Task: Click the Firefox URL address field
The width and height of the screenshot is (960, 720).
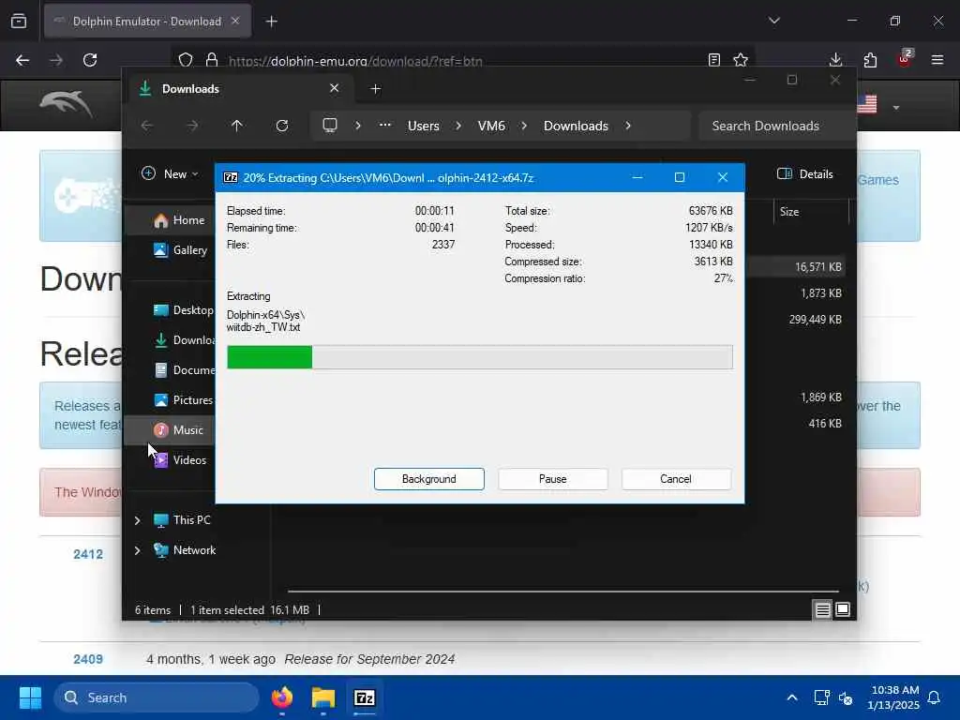Action: (465, 61)
